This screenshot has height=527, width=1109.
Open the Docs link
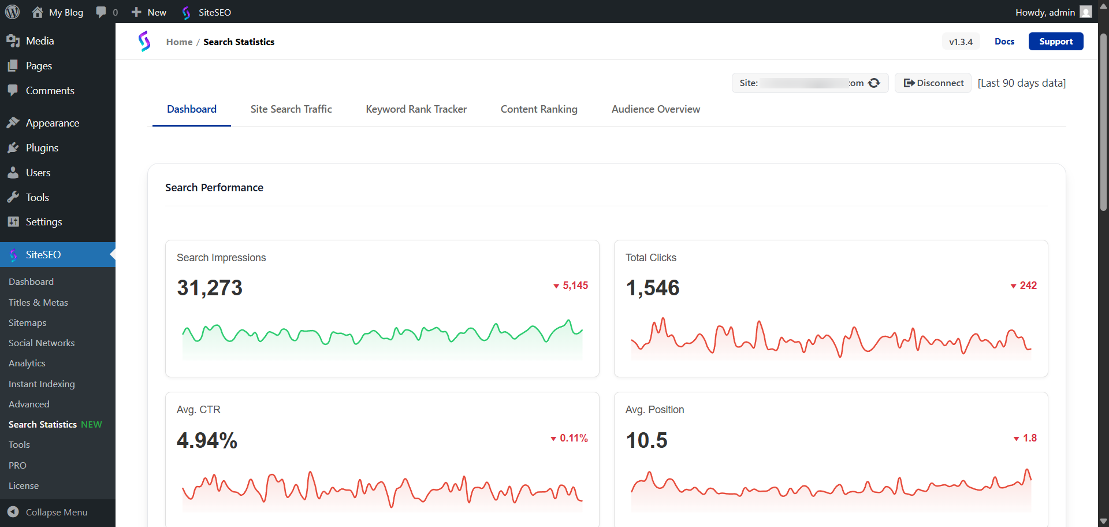[1004, 41]
